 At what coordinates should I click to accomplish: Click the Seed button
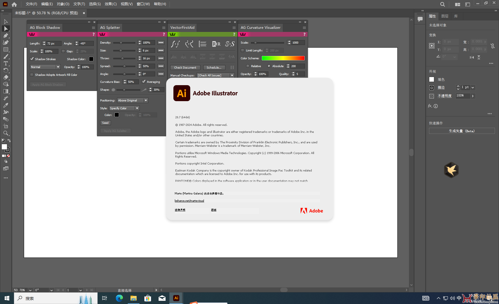[105, 123]
